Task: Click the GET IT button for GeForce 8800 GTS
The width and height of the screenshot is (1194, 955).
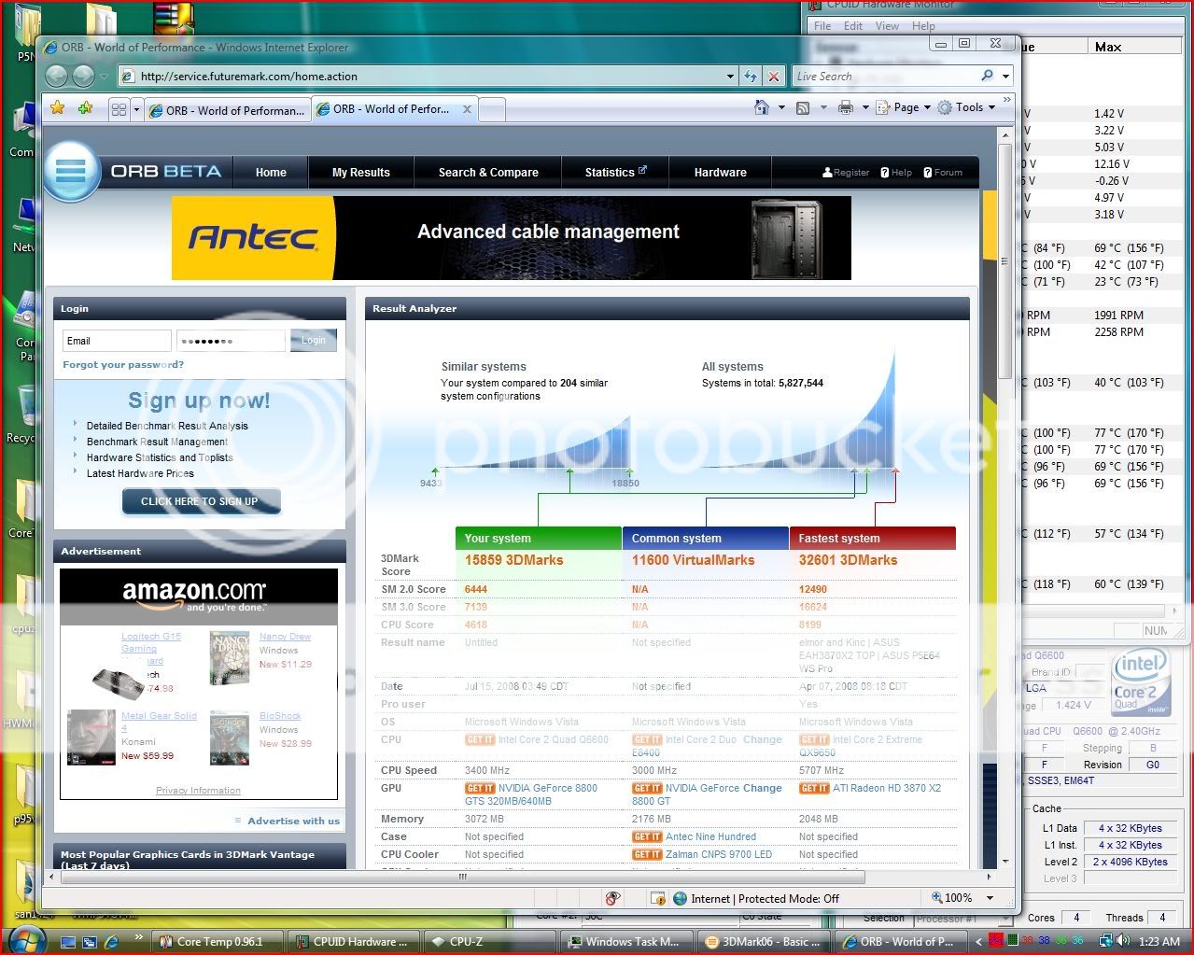Action: pyautogui.click(x=480, y=788)
